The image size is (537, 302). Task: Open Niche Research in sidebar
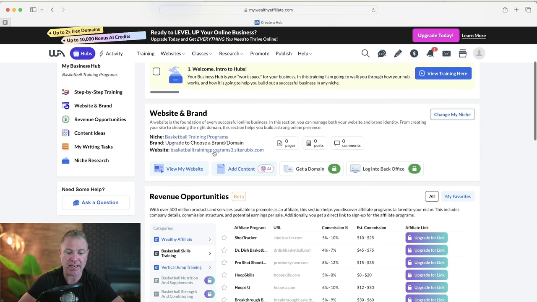[91, 160]
